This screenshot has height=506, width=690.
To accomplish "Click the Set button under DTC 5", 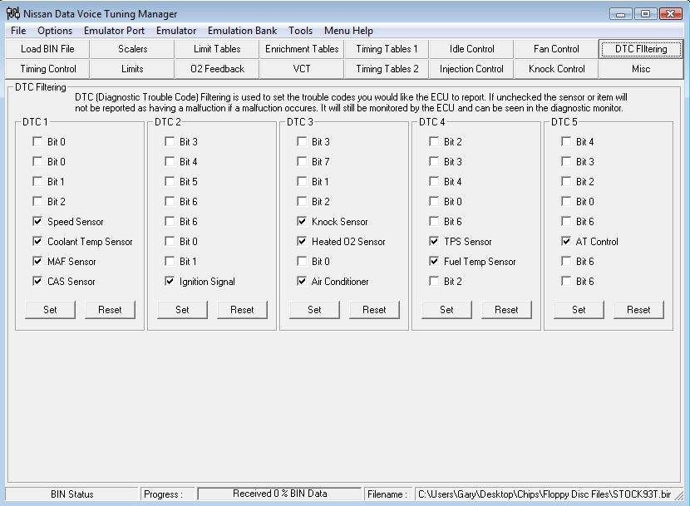I will tap(579, 309).
